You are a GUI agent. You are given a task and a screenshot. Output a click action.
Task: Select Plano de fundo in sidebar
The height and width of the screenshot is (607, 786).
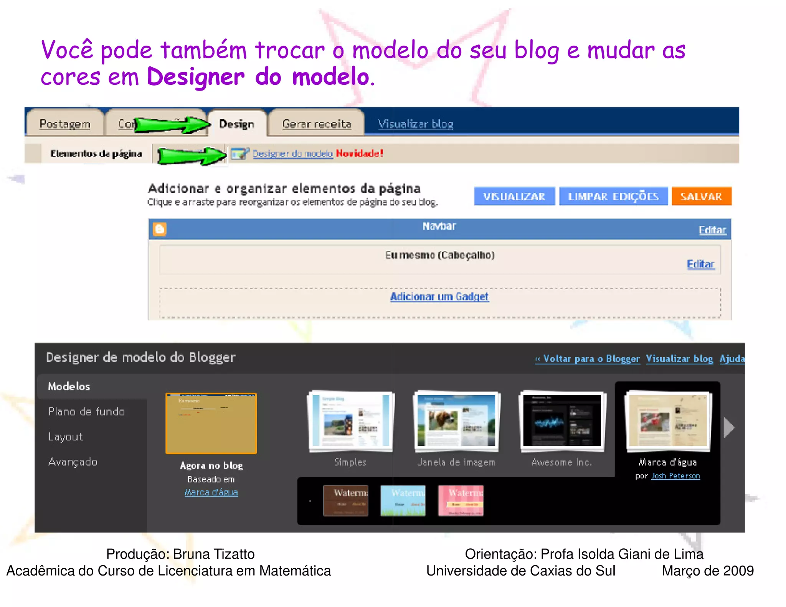click(x=87, y=412)
